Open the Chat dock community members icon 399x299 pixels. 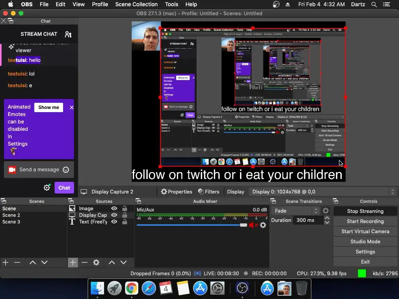68,34
